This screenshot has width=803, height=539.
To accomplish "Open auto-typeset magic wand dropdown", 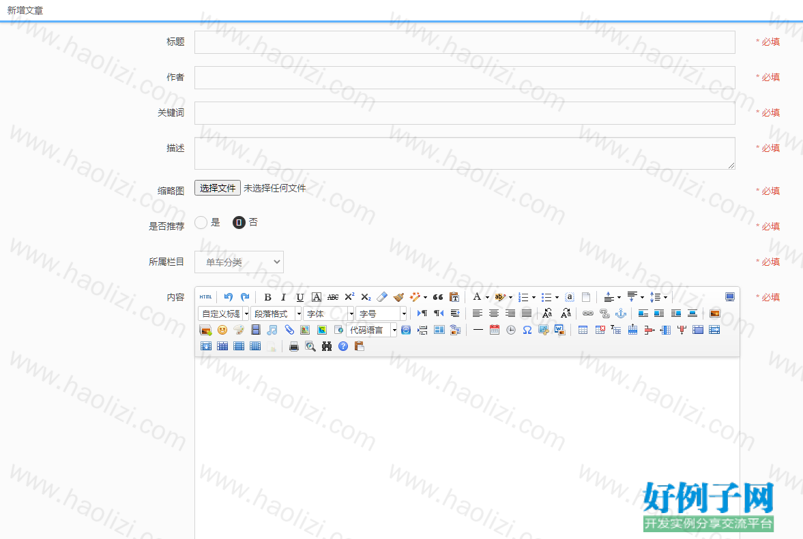I will [425, 297].
